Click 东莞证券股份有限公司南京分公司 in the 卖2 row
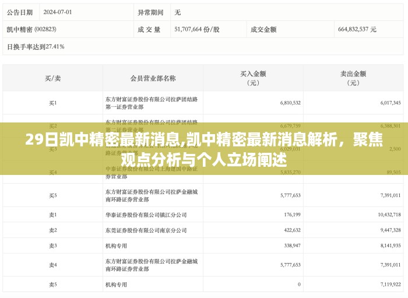Viewport: 408px width, 298px height. tap(146, 230)
